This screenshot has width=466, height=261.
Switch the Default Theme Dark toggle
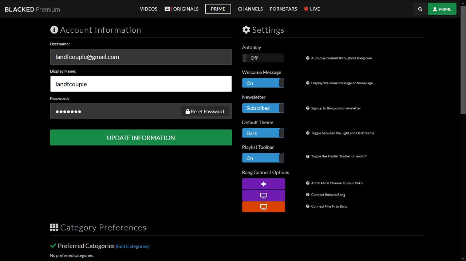click(x=263, y=133)
